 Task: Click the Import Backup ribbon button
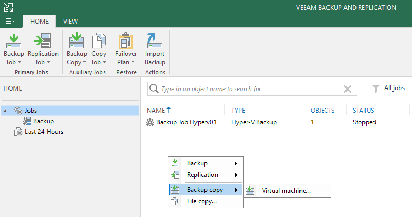tap(155, 49)
